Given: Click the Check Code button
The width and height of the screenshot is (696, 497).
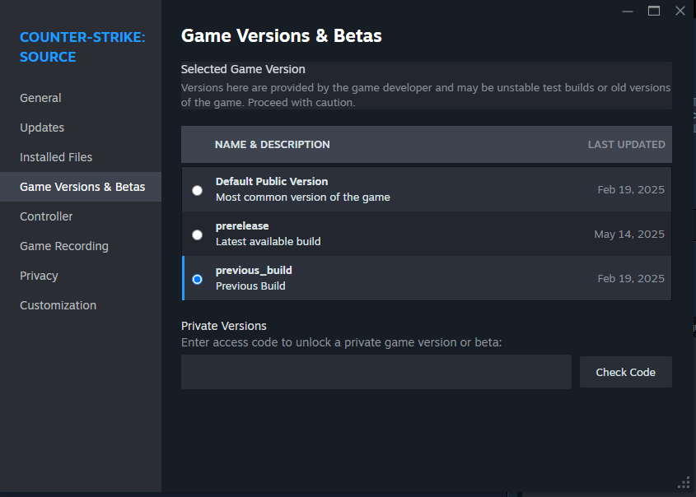Looking at the screenshot, I should click(x=625, y=372).
